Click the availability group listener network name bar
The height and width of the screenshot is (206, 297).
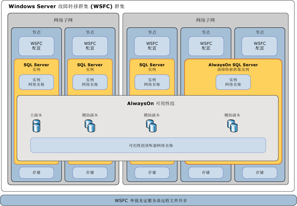click(x=148, y=145)
